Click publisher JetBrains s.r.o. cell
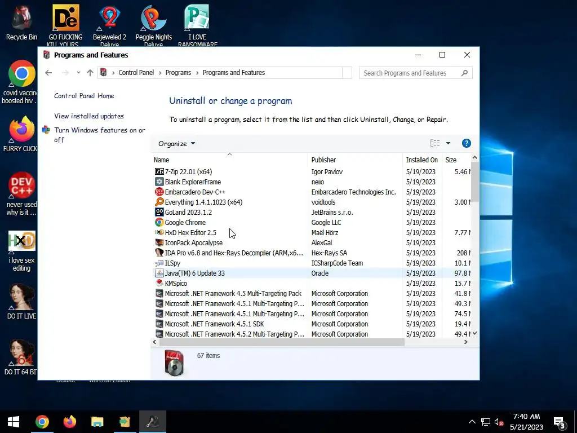 pos(332,213)
